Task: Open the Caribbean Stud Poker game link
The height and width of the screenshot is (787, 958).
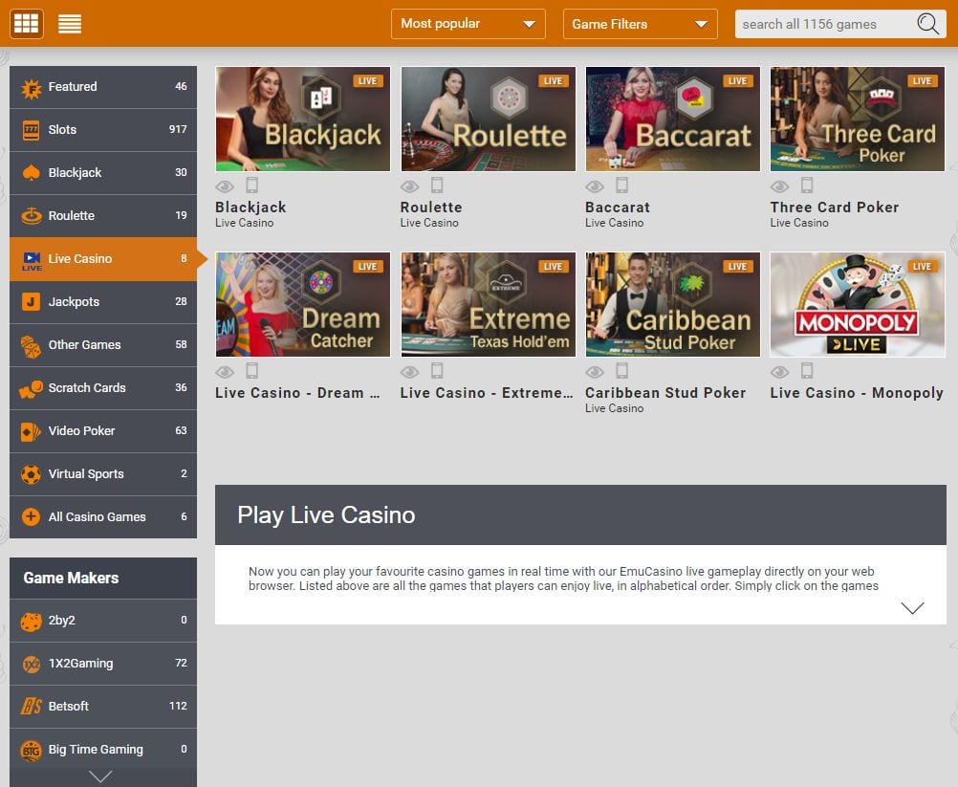Action: click(665, 392)
